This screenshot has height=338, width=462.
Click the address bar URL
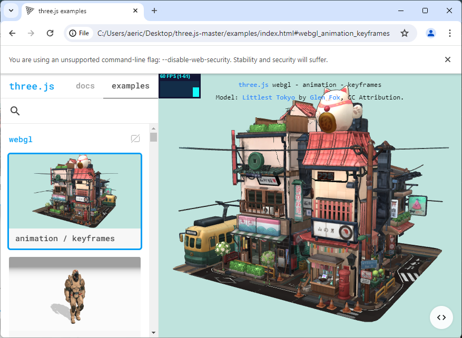(x=243, y=33)
